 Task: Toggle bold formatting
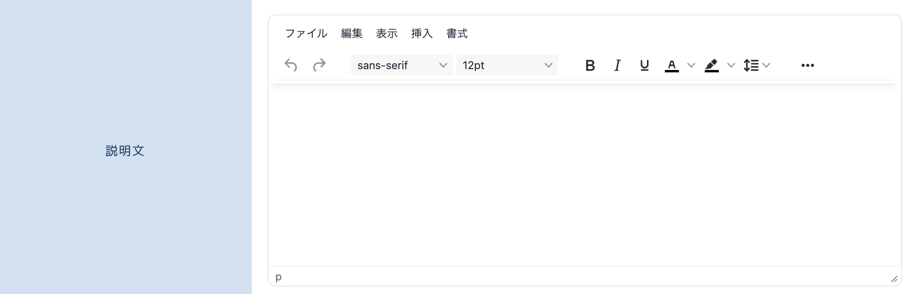(x=590, y=65)
